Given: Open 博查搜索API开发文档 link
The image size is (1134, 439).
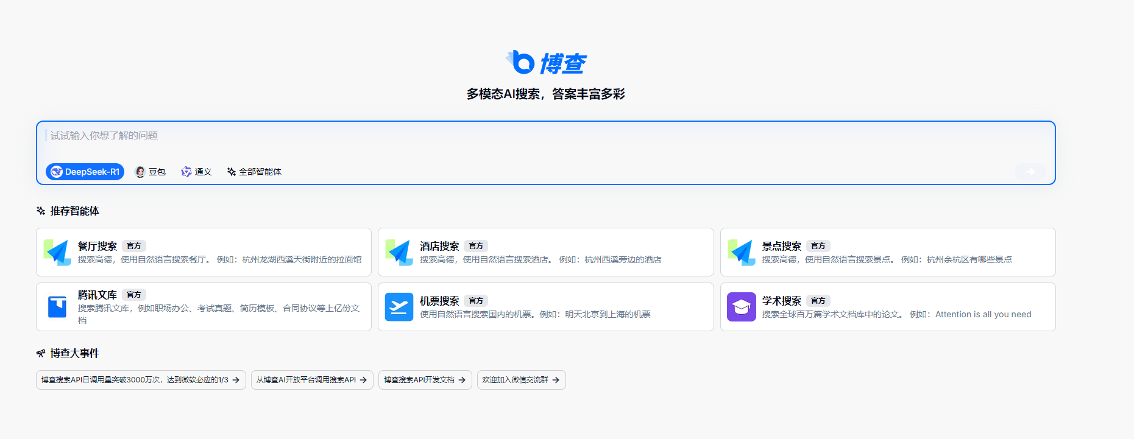Looking at the screenshot, I should click(425, 380).
